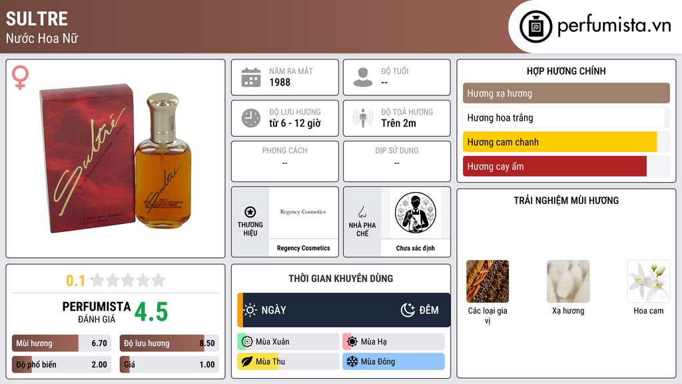Click the Giá 1.00 score bar
The width and height of the screenshot is (682, 384).
tap(169, 365)
